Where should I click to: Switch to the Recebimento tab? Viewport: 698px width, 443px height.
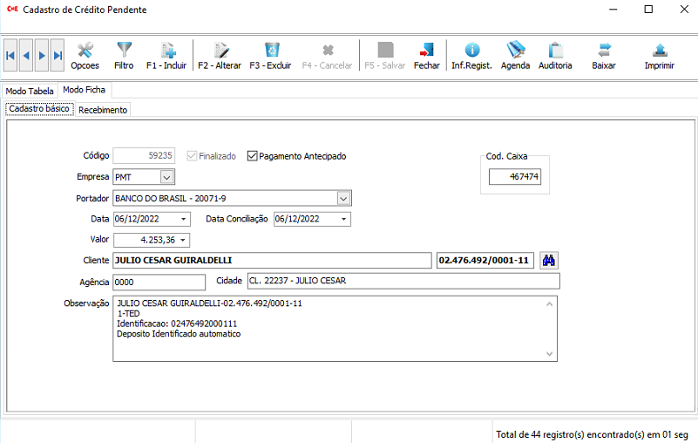(x=103, y=110)
